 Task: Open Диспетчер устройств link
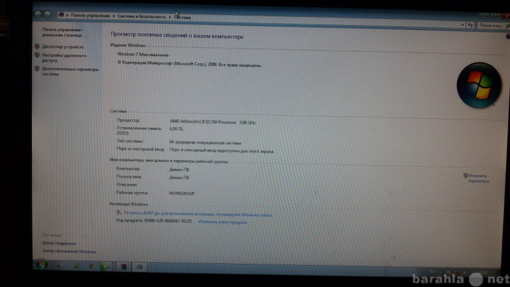(62, 47)
